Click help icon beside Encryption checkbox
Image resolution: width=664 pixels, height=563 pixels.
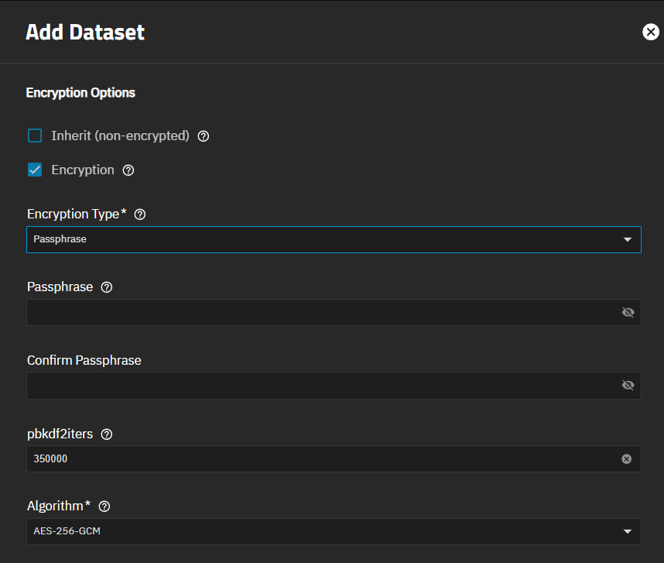pos(128,170)
